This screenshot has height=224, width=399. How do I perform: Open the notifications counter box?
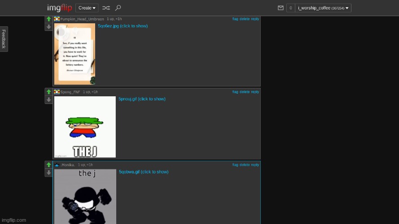(290, 8)
